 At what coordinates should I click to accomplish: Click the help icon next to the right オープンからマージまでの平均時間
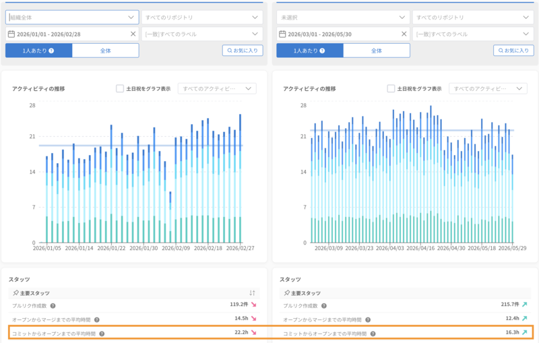click(x=368, y=319)
